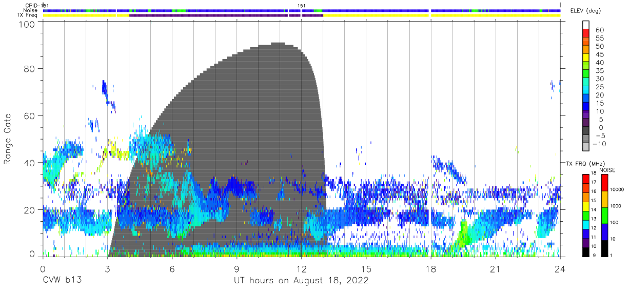Click x-axis tick label '6'
Image resolution: width=630 pixels, height=291 pixels.
tap(172, 269)
